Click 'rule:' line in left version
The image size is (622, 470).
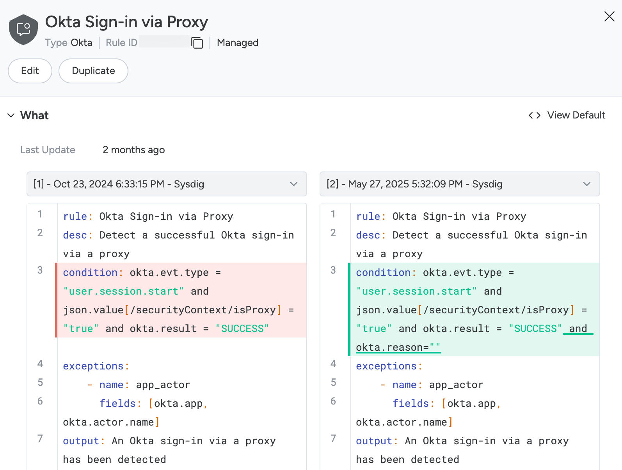click(x=148, y=216)
